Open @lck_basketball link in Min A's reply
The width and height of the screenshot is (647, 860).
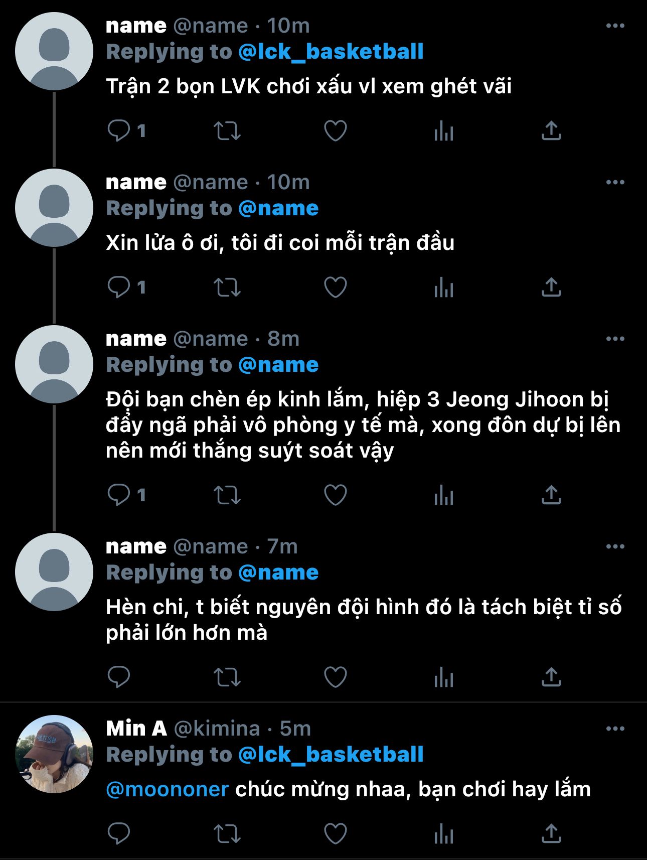pos(331,755)
